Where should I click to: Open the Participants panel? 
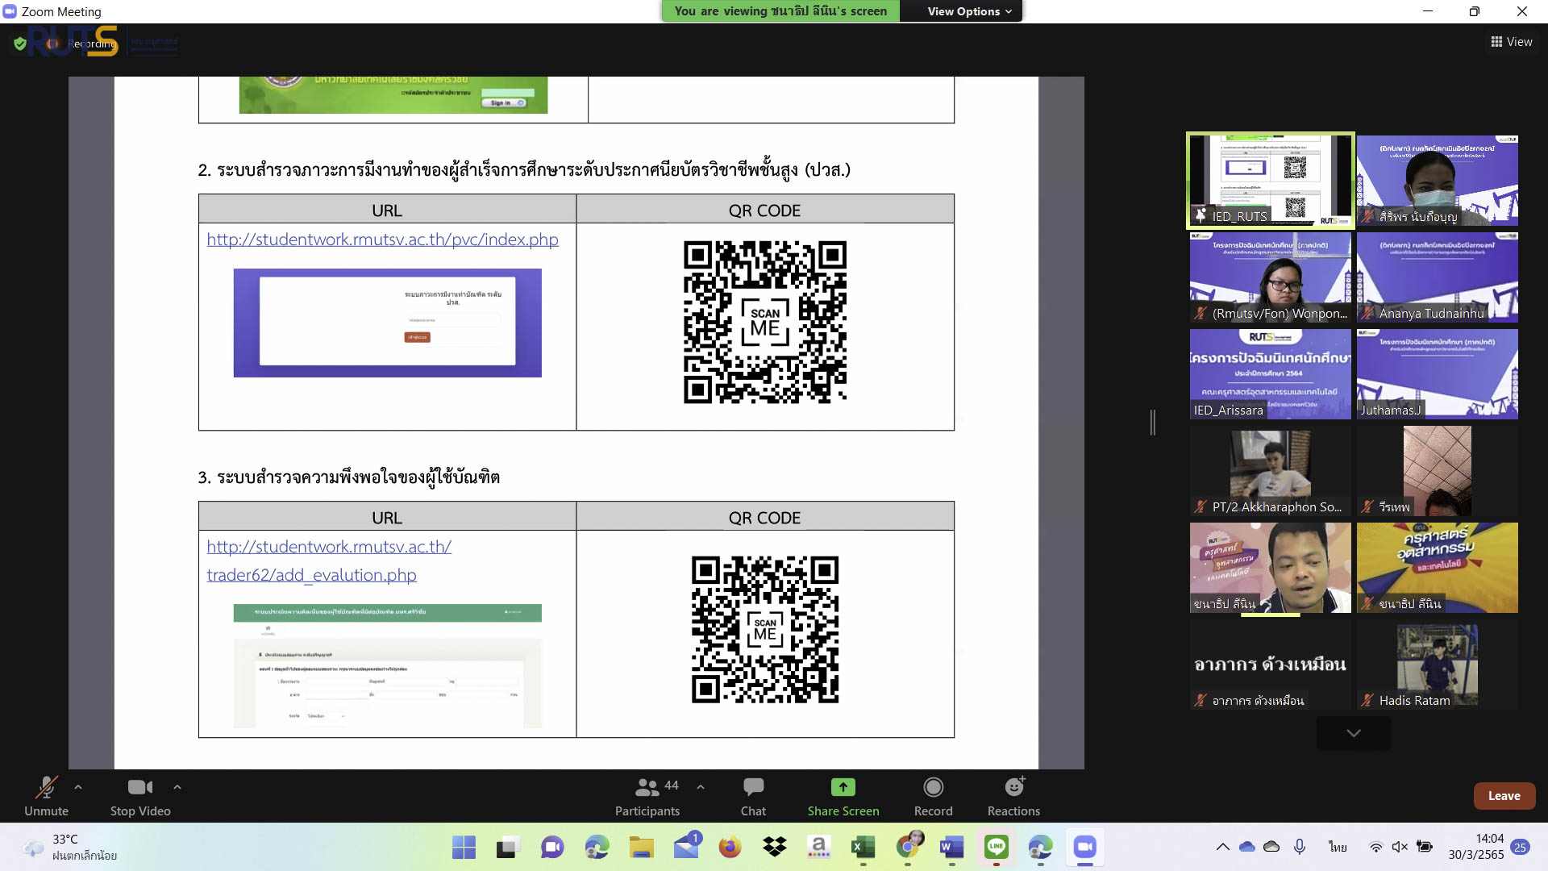(647, 796)
